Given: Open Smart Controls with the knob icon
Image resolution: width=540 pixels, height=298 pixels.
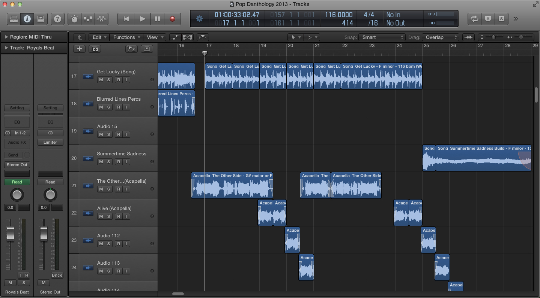Looking at the screenshot, I should [x=74, y=19].
